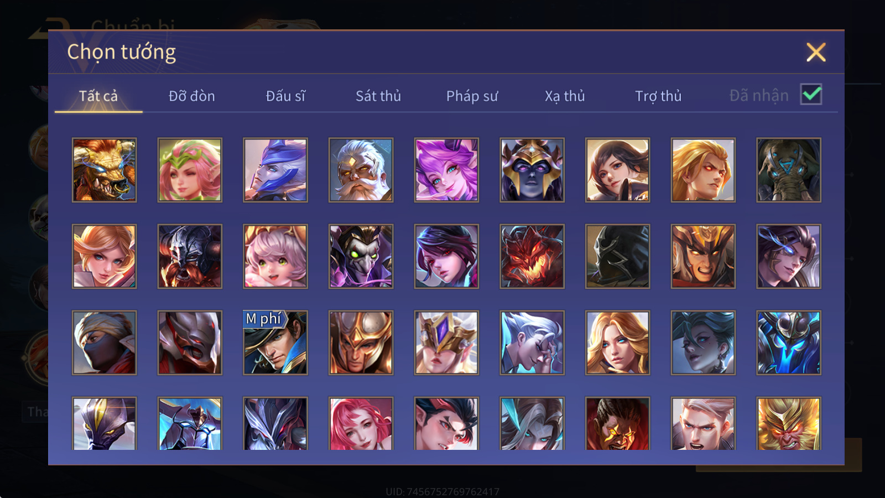Choose the pink-haired hero with green leaf crown
This screenshot has height=498, width=885.
tap(190, 170)
